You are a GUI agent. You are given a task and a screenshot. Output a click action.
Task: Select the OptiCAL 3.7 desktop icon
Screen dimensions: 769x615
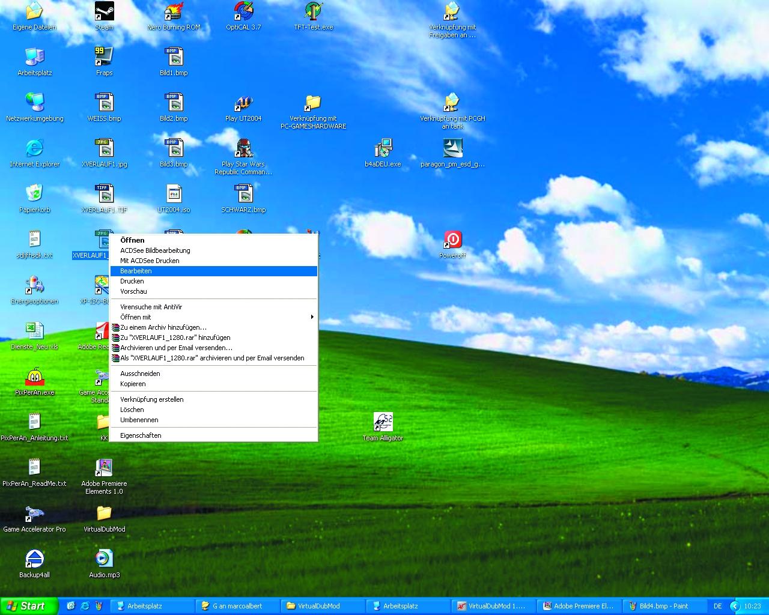[243, 11]
